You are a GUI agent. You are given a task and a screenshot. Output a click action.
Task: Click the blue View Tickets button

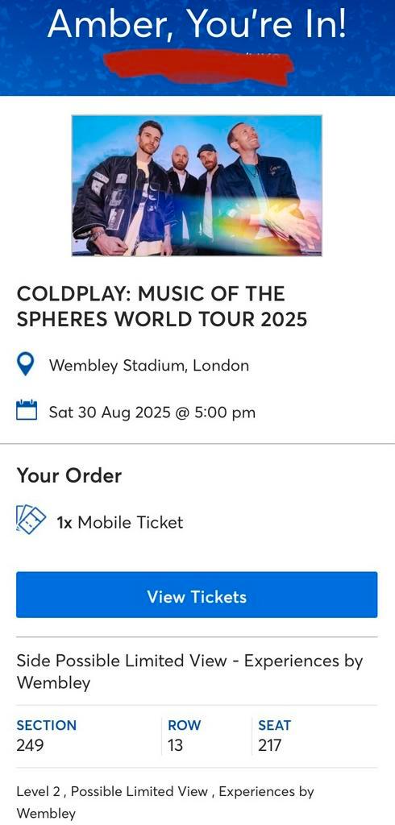coord(197,595)
